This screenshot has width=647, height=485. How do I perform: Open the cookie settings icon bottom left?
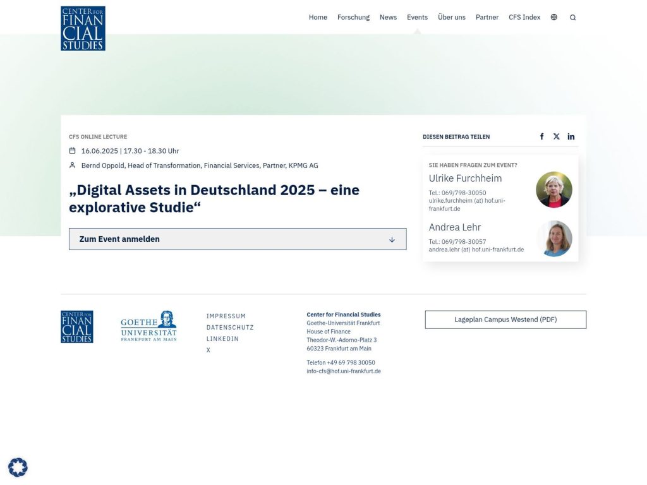coord(18,467)
